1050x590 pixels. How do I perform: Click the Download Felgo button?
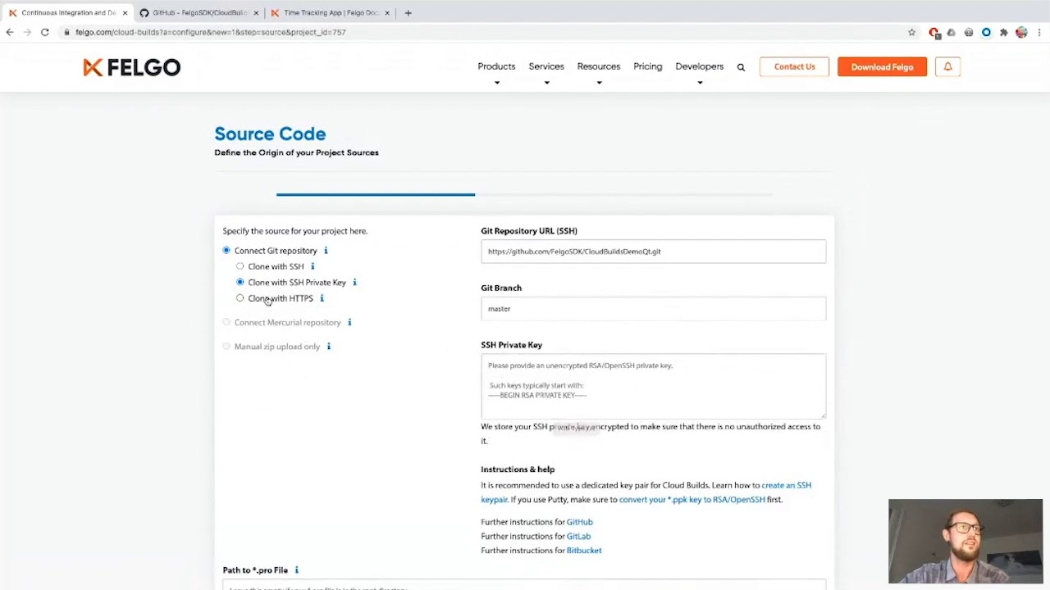[882, 66]
